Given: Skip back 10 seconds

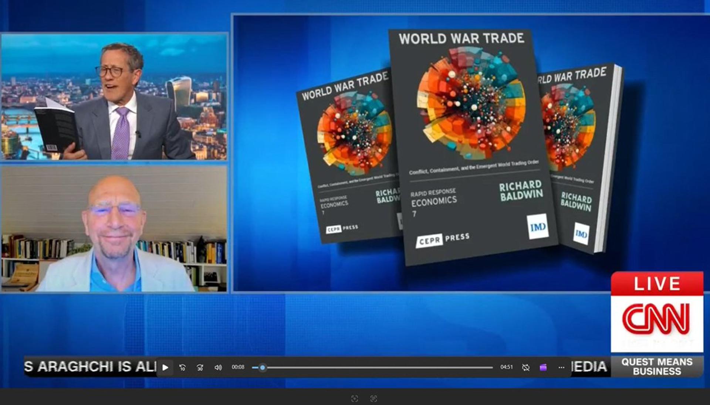Looking at the screenshot, I should (182, 367).
